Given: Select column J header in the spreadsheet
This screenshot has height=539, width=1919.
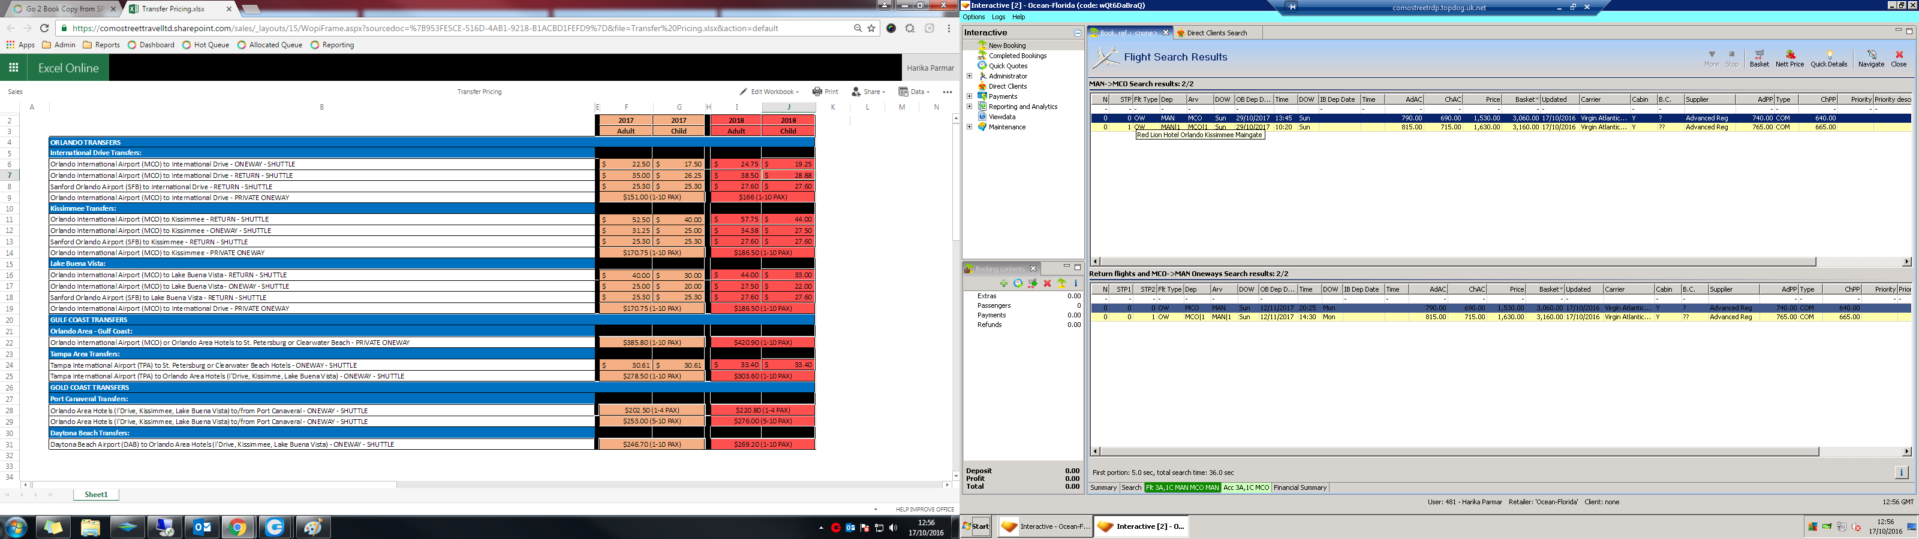Looking at the screenshot, I should (788, 107).
